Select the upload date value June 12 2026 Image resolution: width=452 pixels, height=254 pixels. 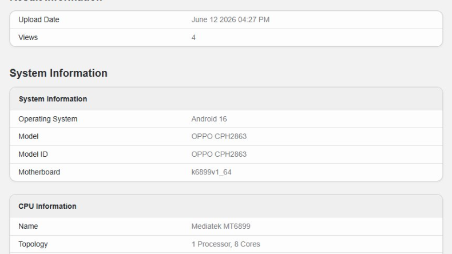point(231,19)
